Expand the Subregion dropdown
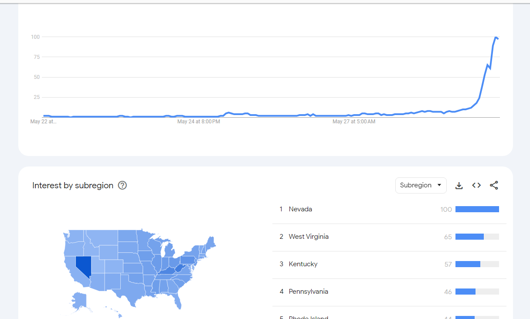 coord(421,185)
